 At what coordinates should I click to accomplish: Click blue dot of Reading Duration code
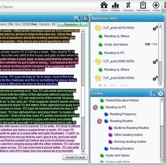tap(106, 148)
